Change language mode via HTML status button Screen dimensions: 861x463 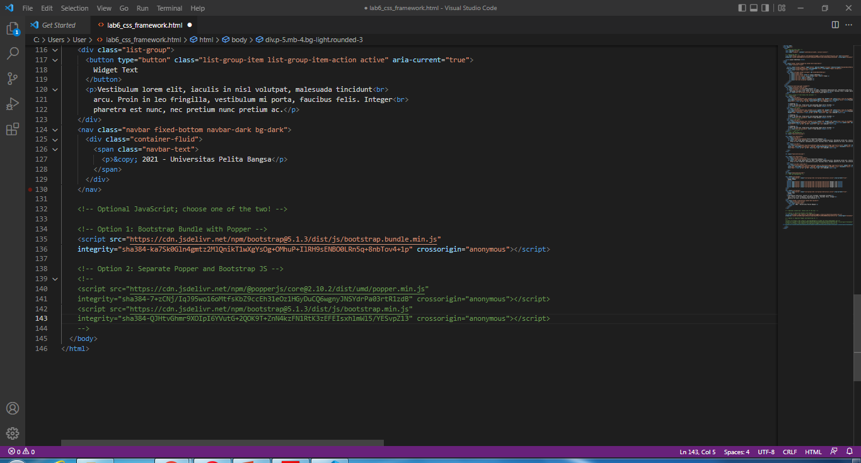point(813,451)
